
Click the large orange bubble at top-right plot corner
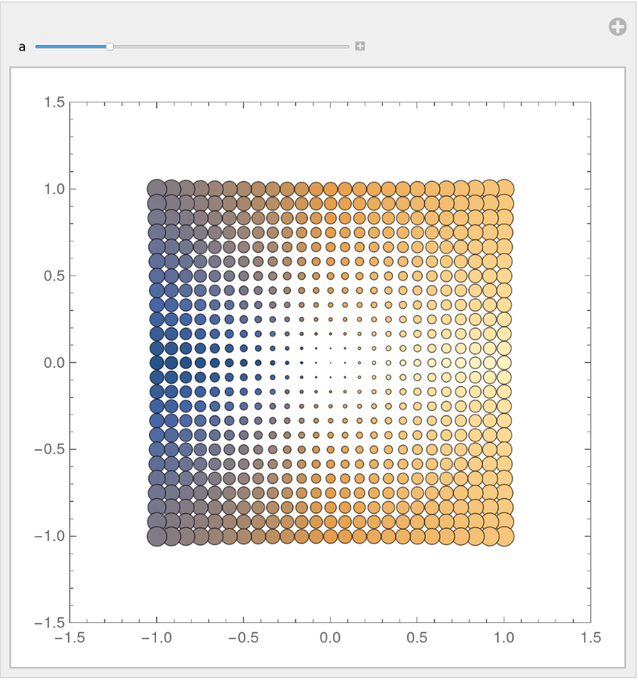505,188
